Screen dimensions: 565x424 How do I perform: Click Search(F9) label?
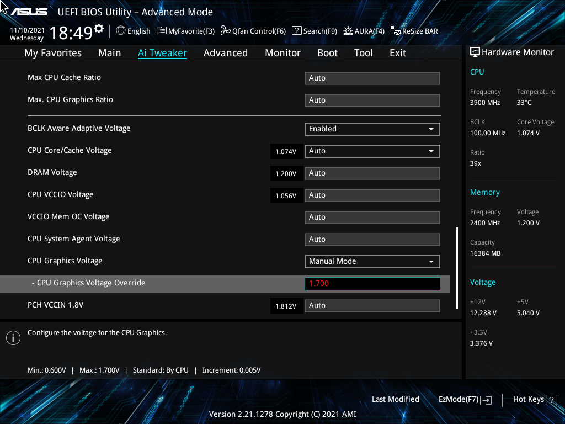pos(320,31)
